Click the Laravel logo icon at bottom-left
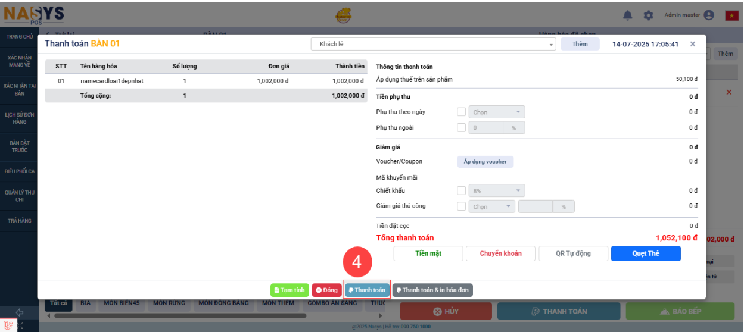 pyautogui.click(x=8, y=325)
